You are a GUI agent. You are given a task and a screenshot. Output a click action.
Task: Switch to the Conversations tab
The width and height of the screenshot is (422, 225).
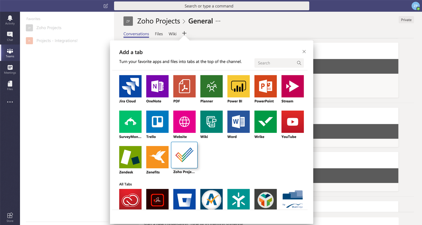point(136,34)
